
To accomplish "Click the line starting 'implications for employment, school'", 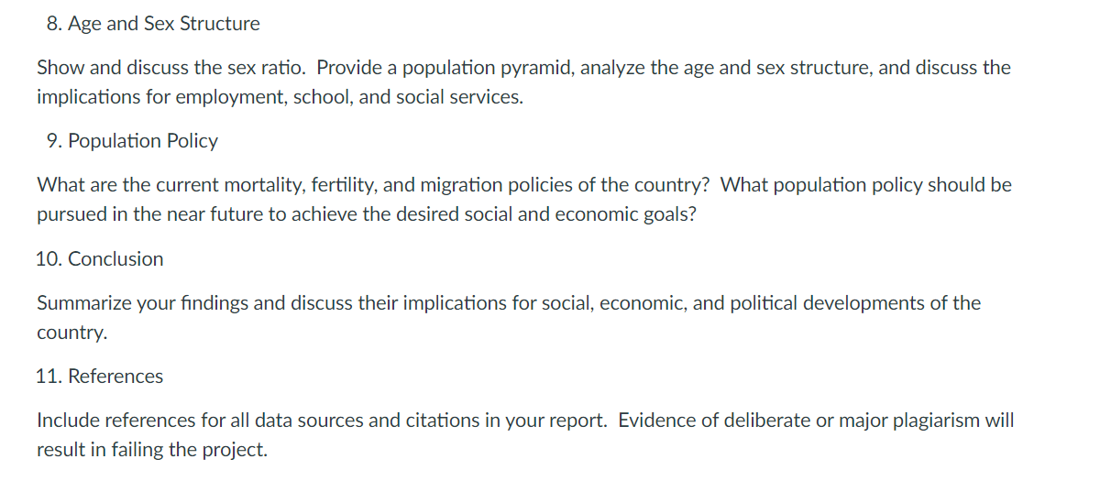I will 280,97.
